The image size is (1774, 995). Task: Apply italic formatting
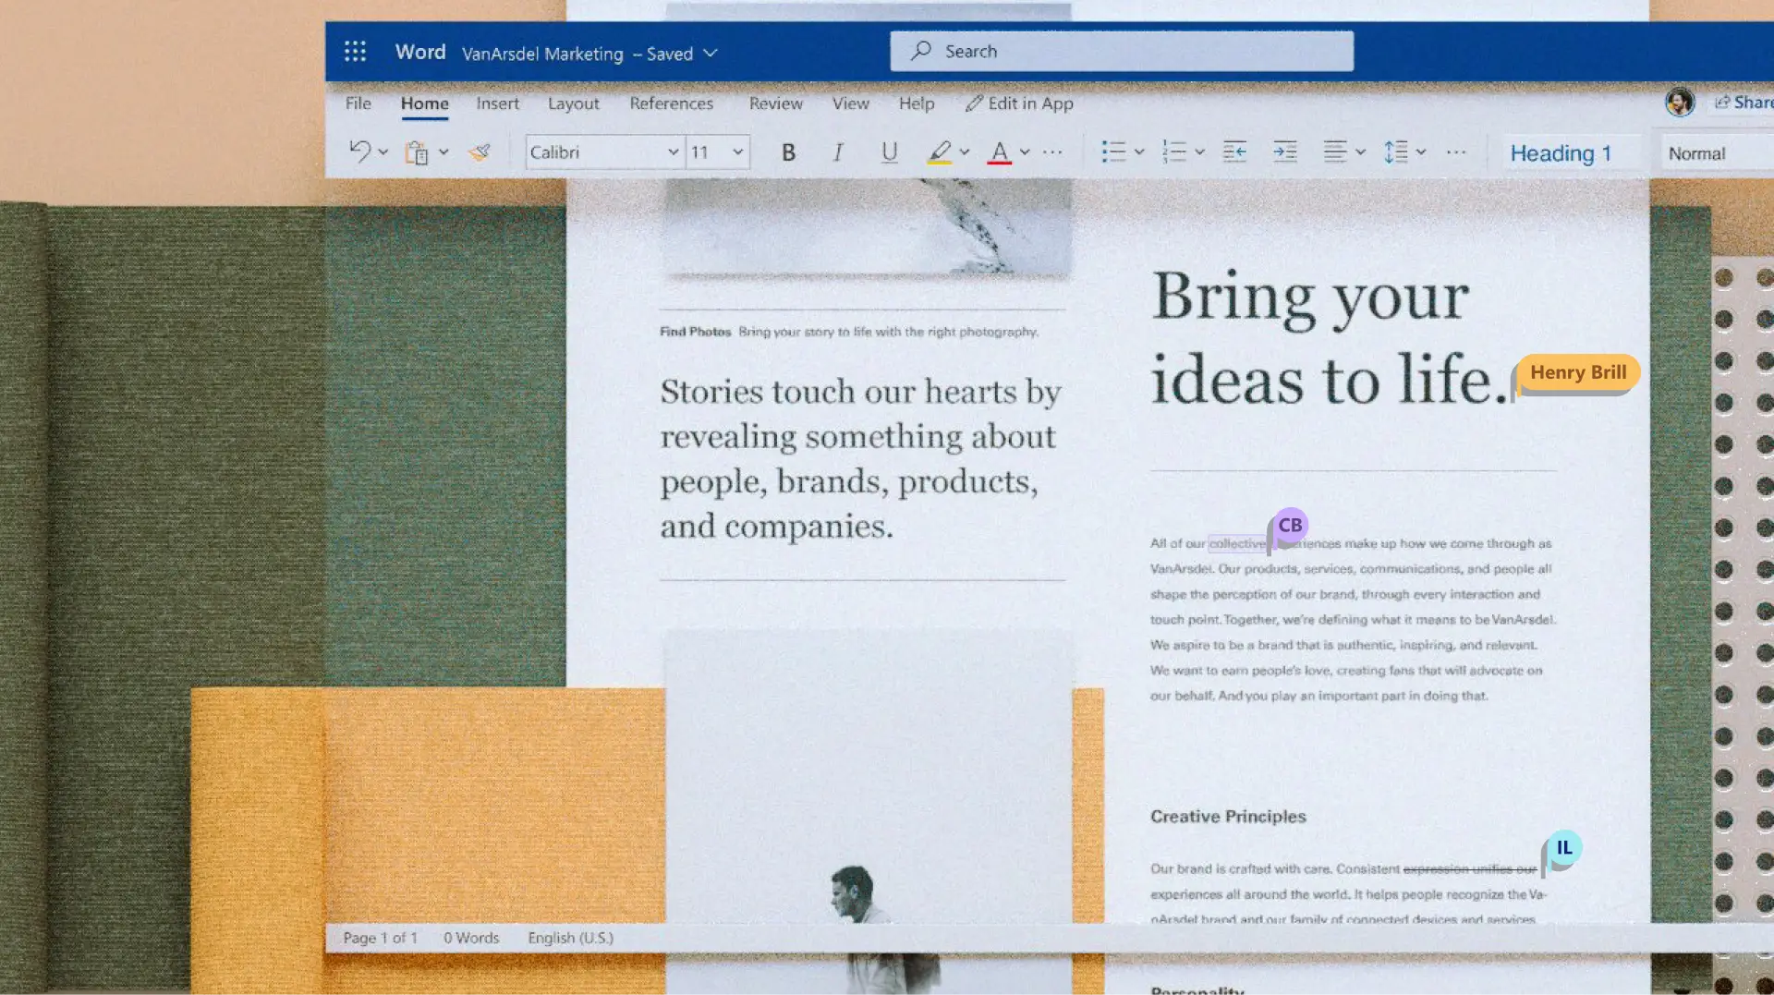(x=838, y=152)
